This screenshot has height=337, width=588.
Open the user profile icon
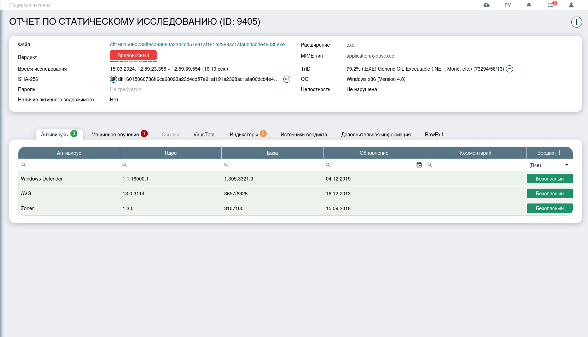pyautogui.click(x=571, y=5)
